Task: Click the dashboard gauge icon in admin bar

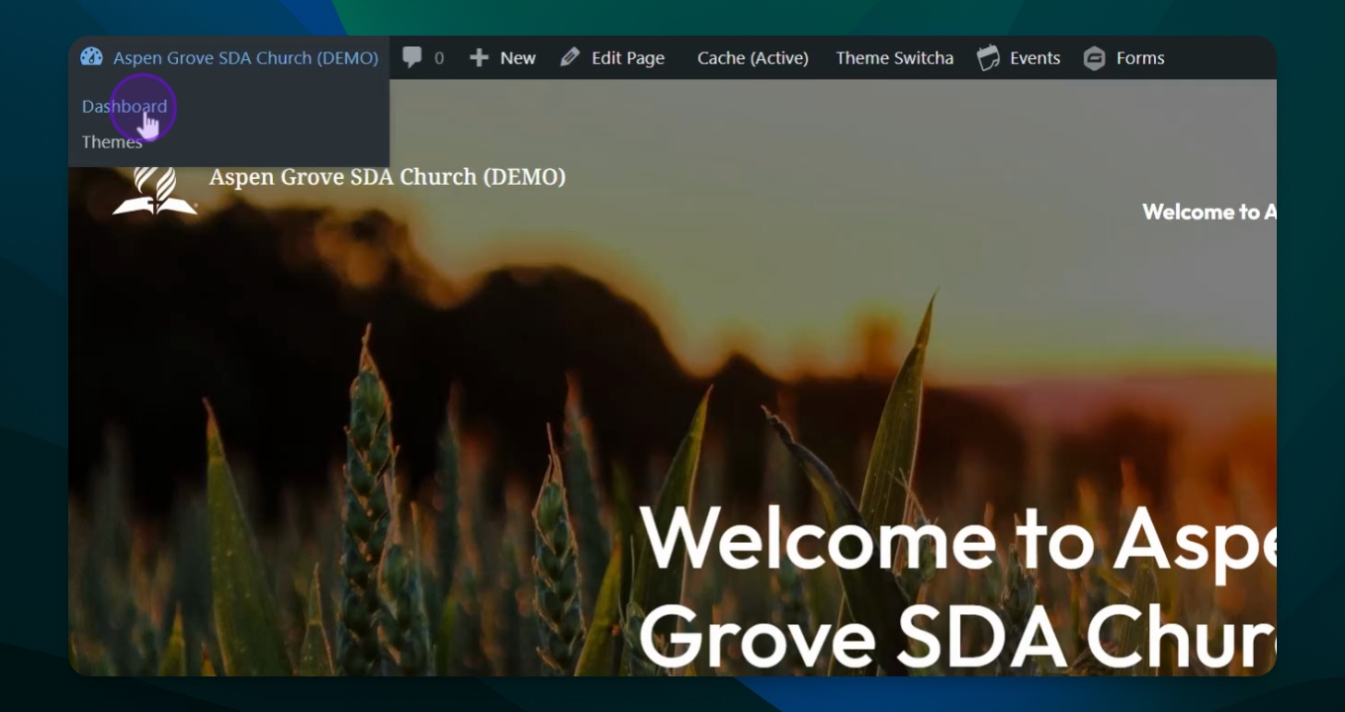Action: click(92, 57)
